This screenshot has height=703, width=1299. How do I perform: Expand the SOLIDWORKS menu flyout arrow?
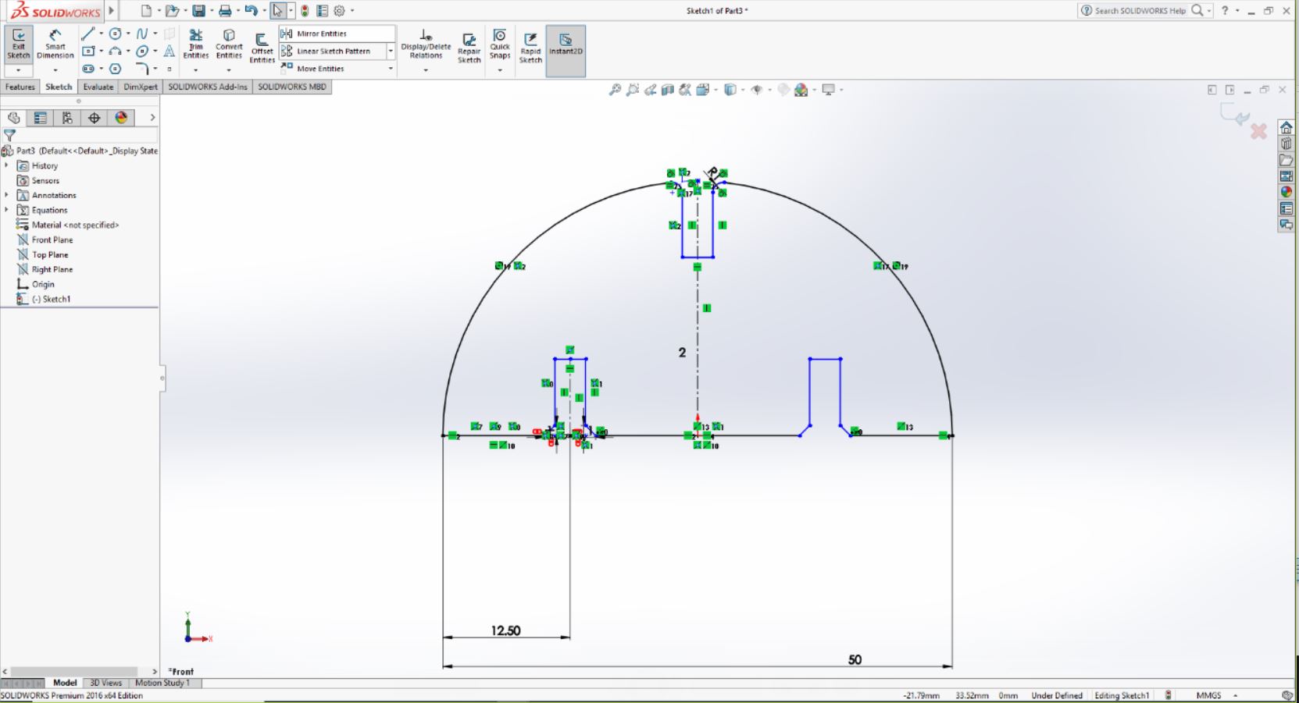pyautogui.click(x=112, y=11)
